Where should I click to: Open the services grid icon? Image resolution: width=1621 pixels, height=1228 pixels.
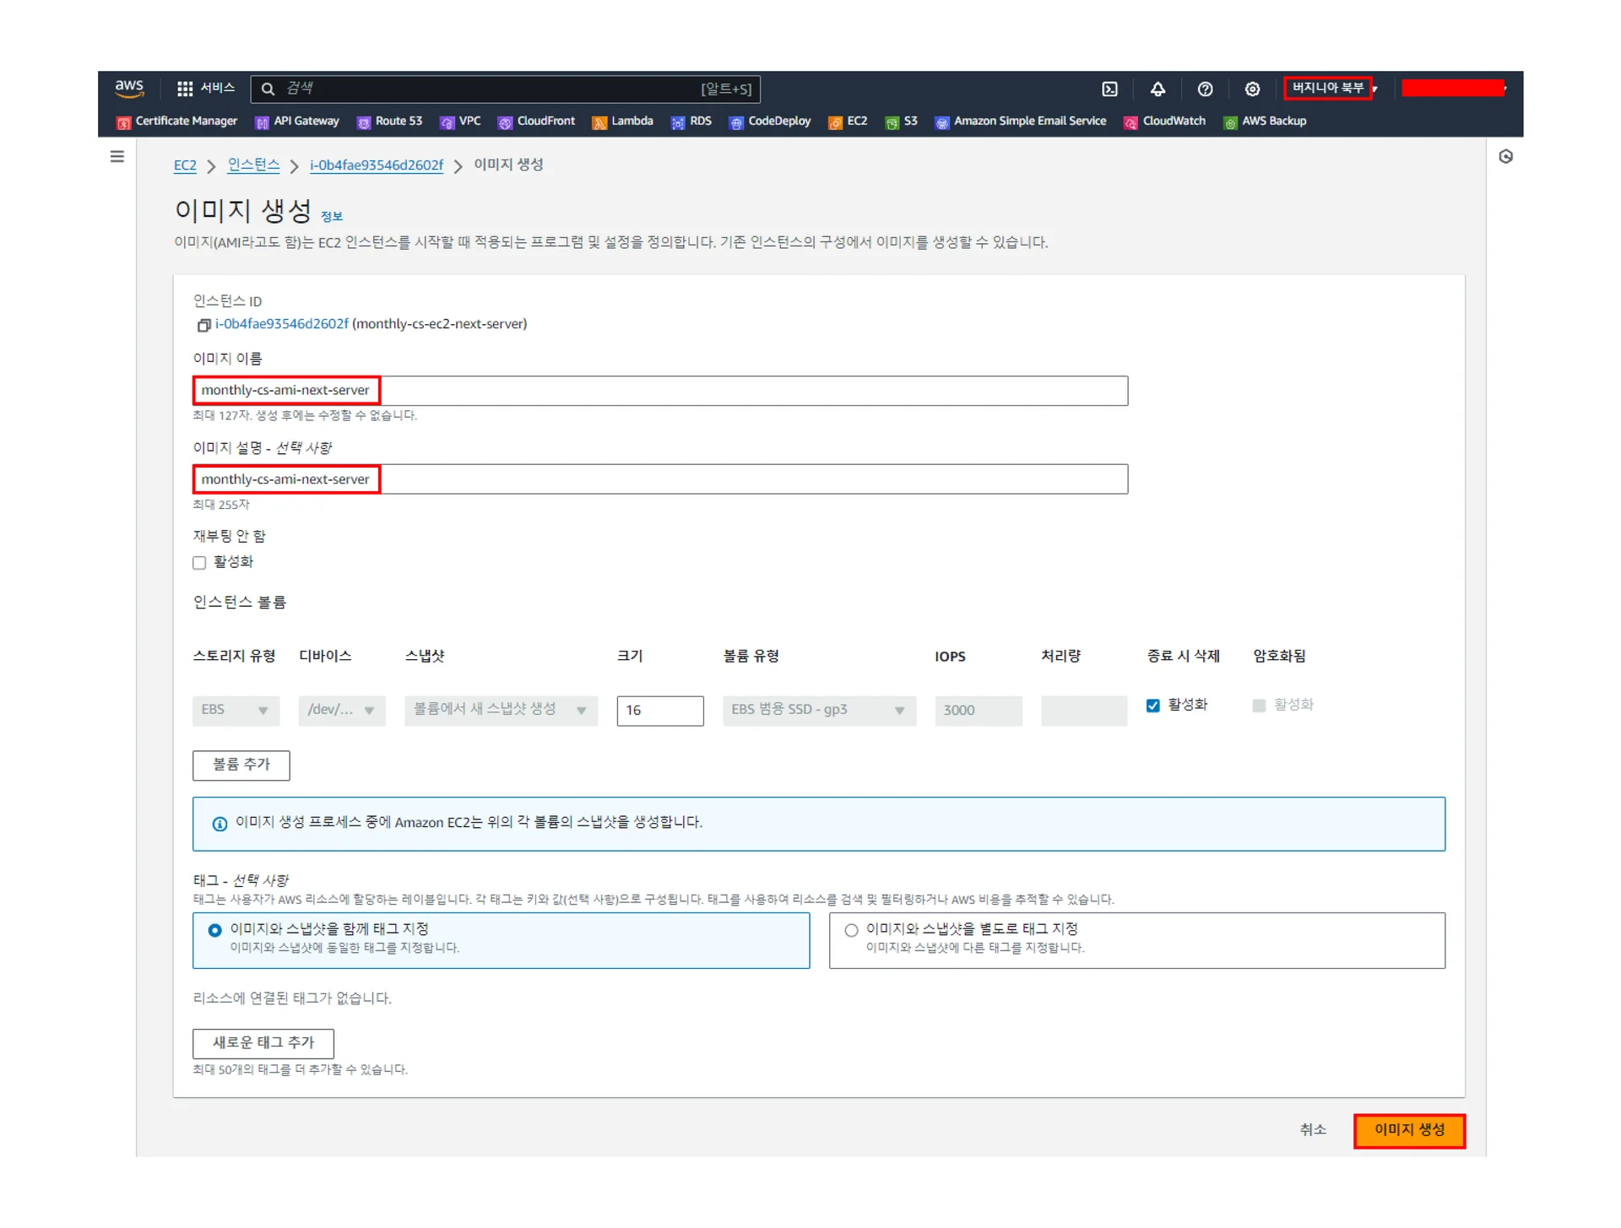click(185, 89)
